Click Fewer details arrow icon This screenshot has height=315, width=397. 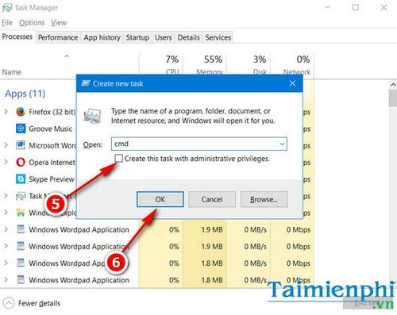click(x=9, y=303)
